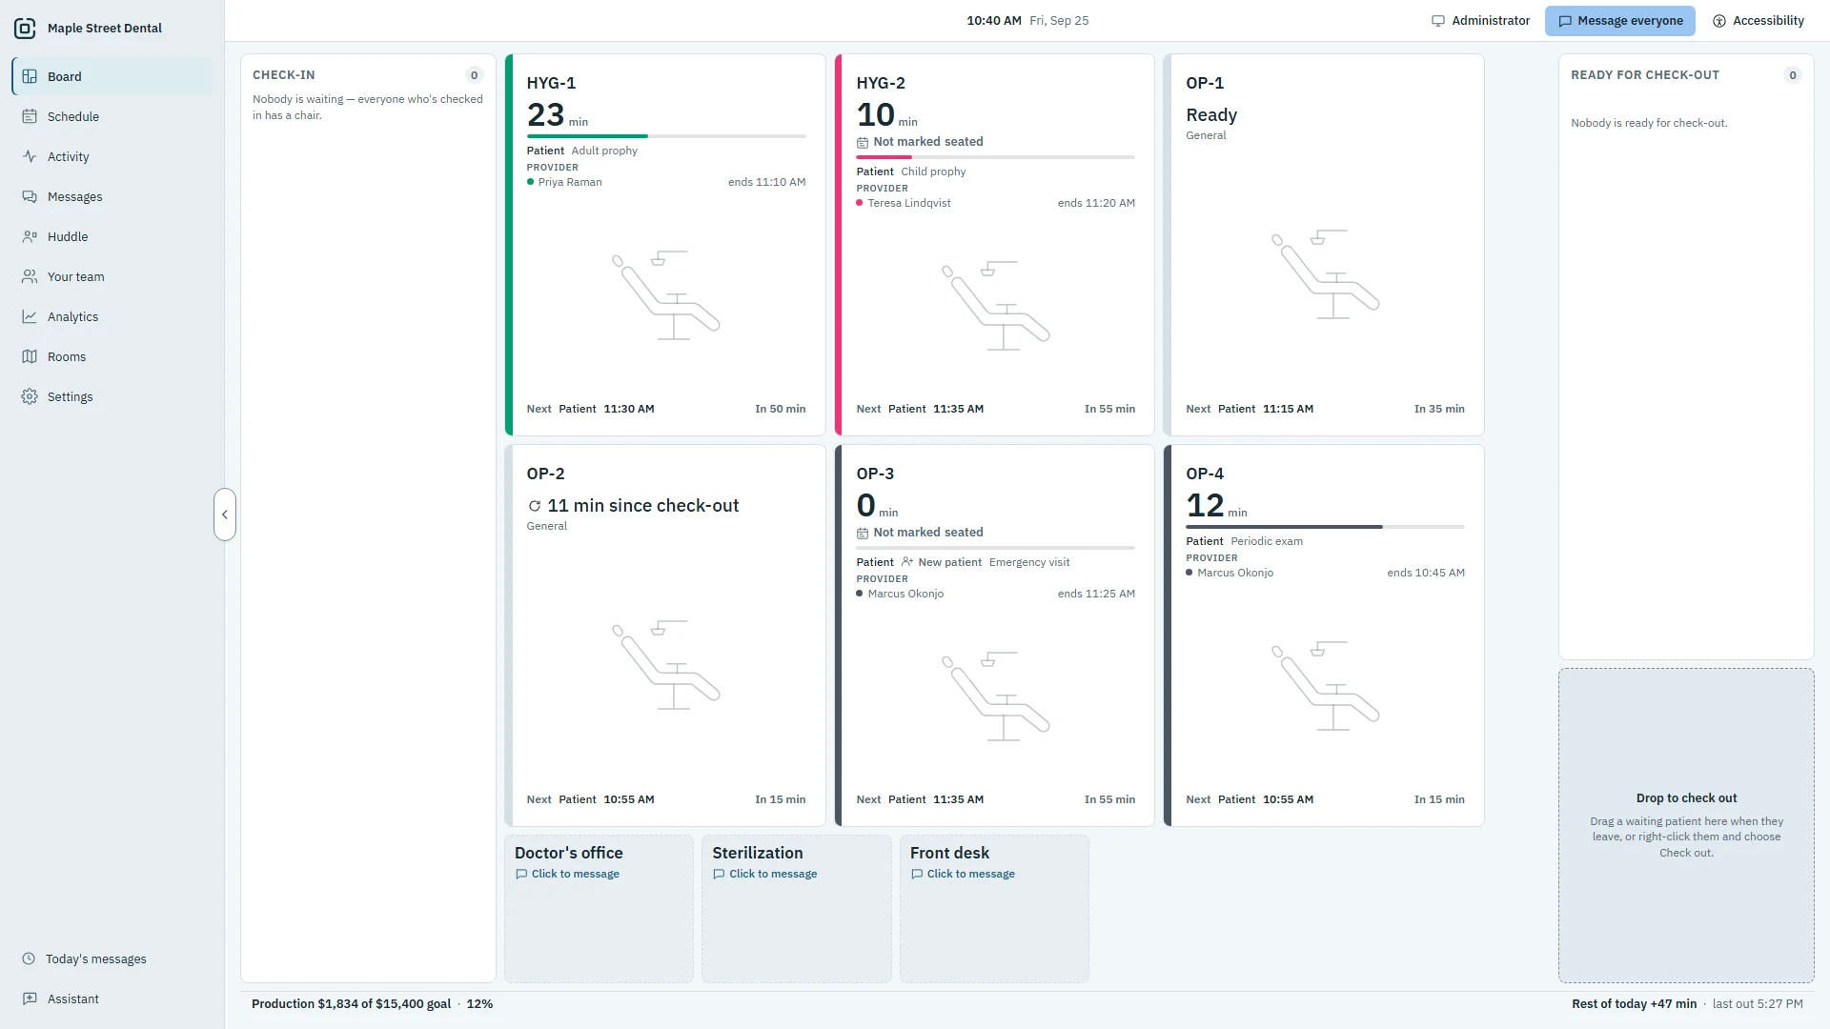This screenshot has width=1830, height=1029.
Task: Click OP-4 provider Marcus Okonjo
Action: (x=1235, y=573)
